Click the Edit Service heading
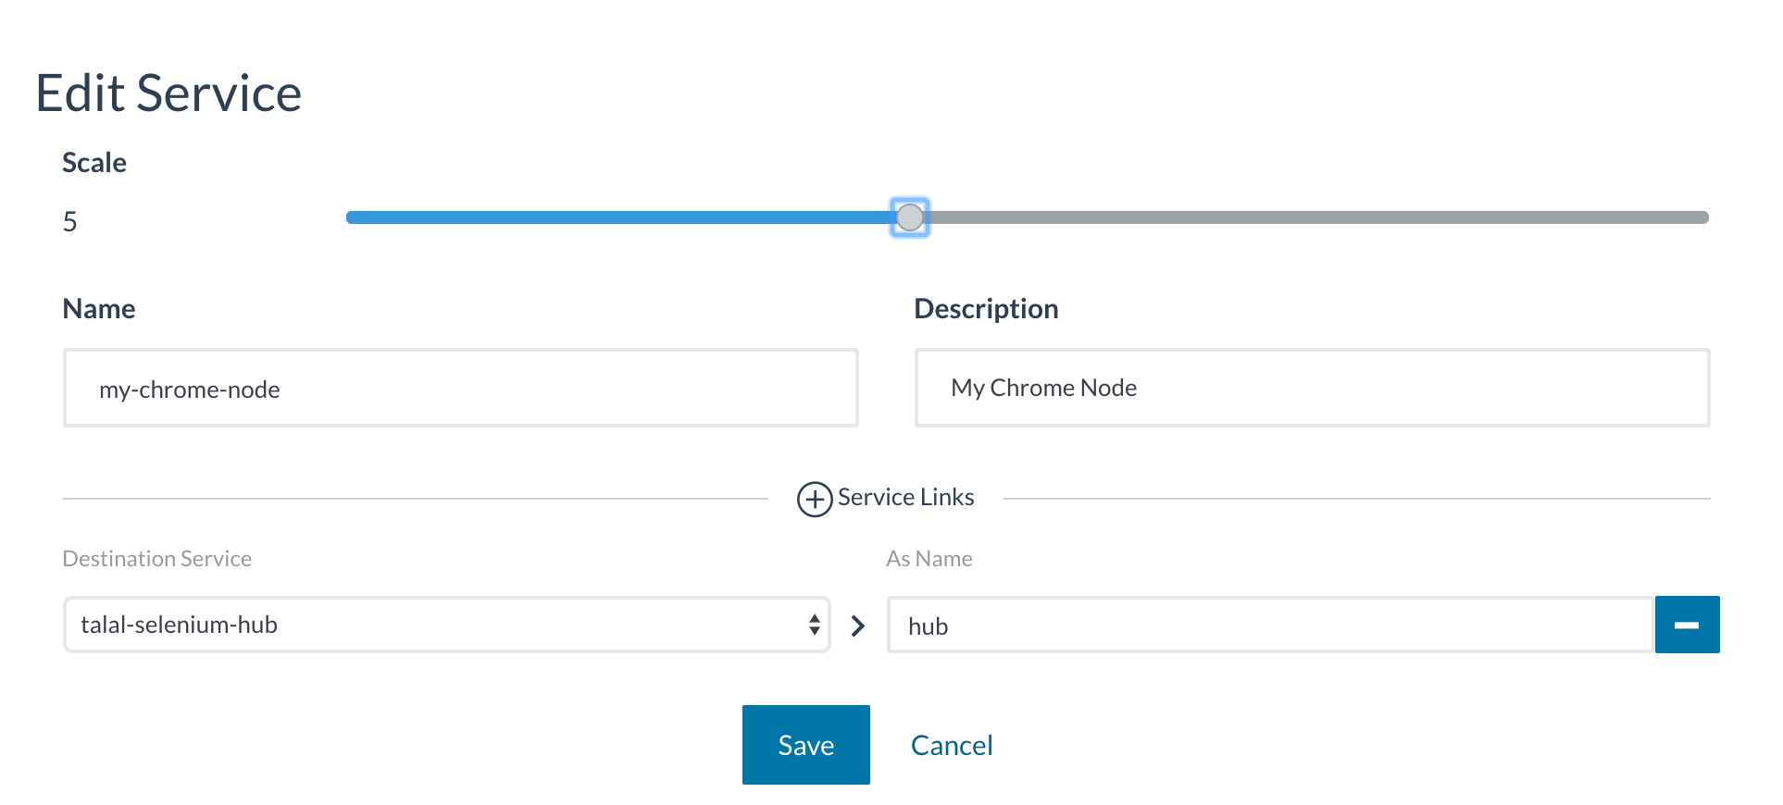Screen dimensions: 1783x805 click(x=168, y=93)
